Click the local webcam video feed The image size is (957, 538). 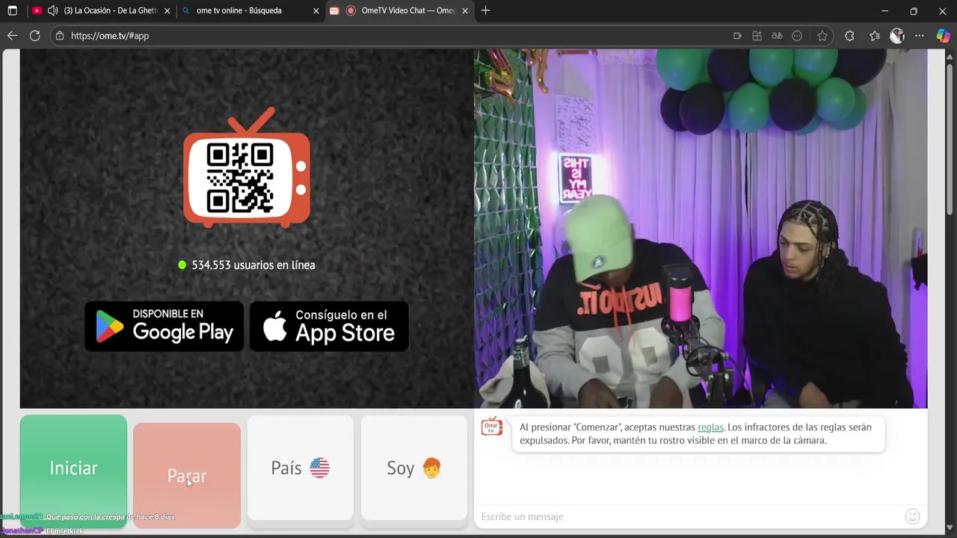pyautogui.click(x=701, y=229)
